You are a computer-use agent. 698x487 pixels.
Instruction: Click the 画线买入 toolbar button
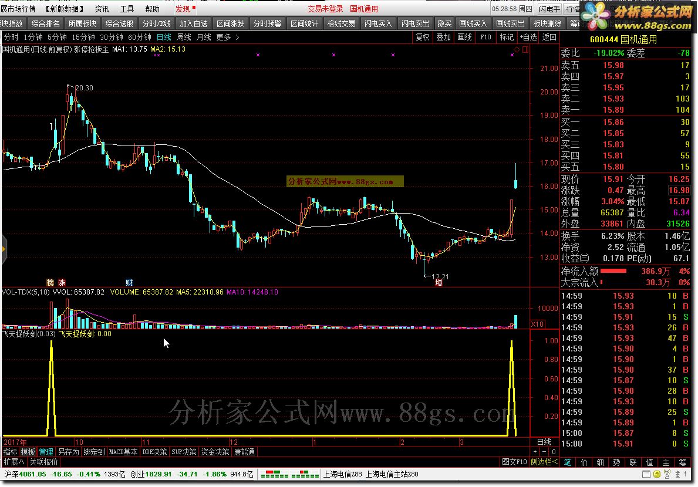point(473,23)
